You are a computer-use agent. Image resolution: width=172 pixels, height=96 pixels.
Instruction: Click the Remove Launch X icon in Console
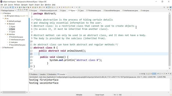click(142, 74)
